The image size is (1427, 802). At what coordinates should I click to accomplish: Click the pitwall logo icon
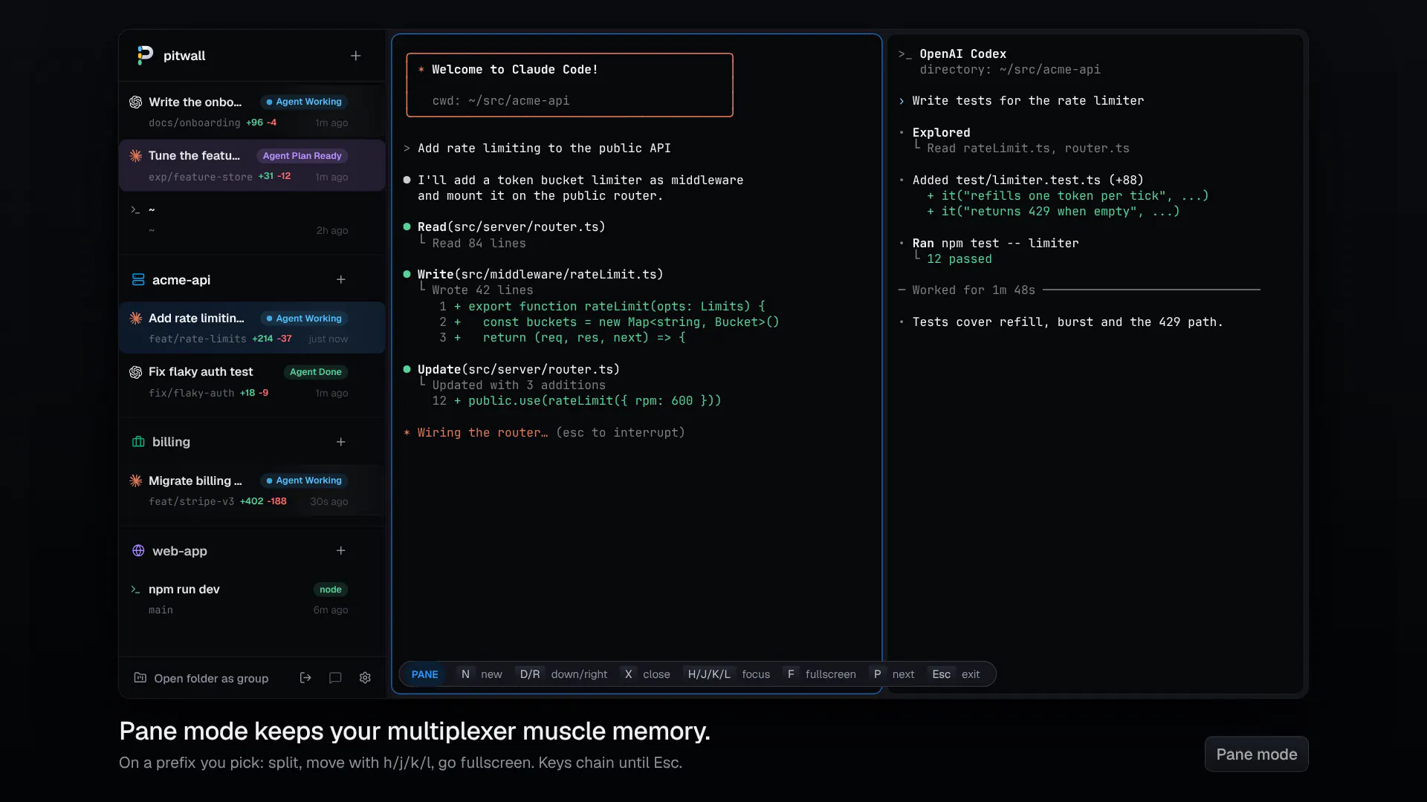pos(145,56)
